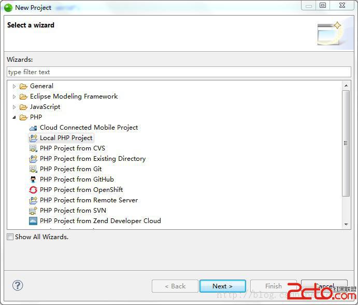This screenshot has width=358, height=305.
Task: Click the JavaScript folder icon
Action: [x=23, y=107]
